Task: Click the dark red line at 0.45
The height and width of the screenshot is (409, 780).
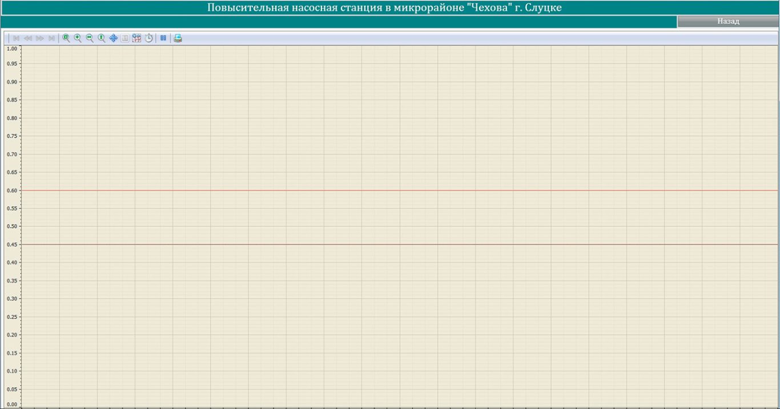Action: (x=400, y=244)
